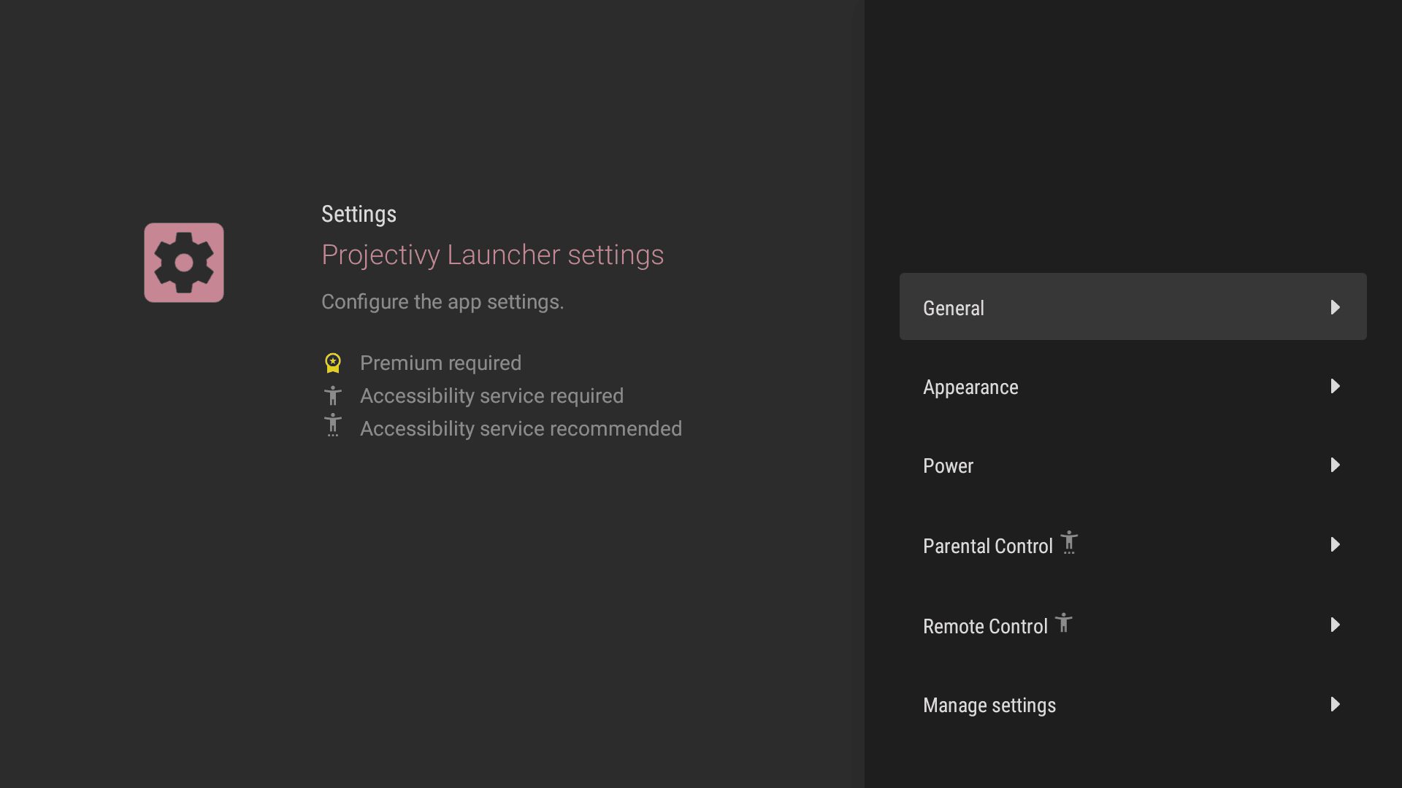Click the 'Accessibility service recommended' legend text
The width and height of the screenshot is (1402, 788).
point(521,428)
